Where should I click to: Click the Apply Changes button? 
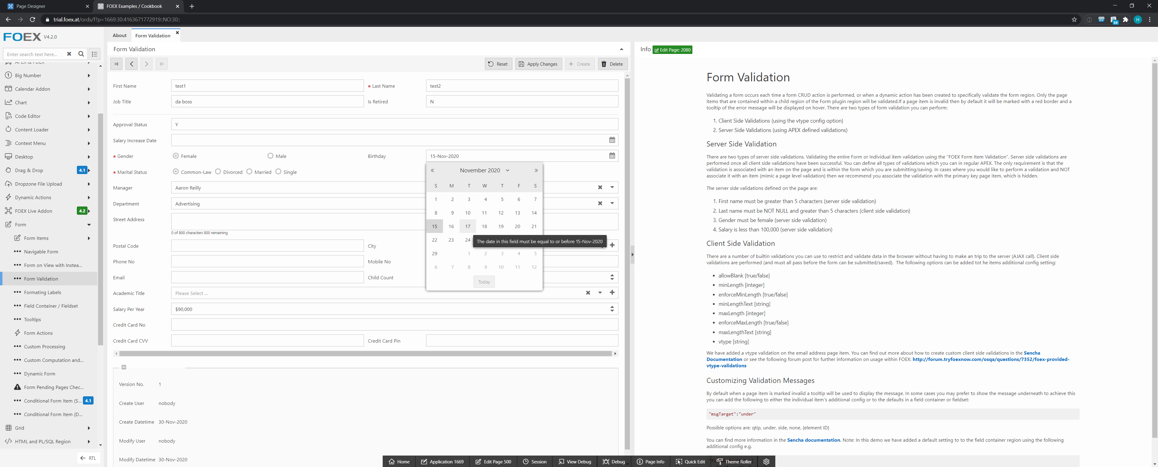pyautogui.click(x=538, y=64)
